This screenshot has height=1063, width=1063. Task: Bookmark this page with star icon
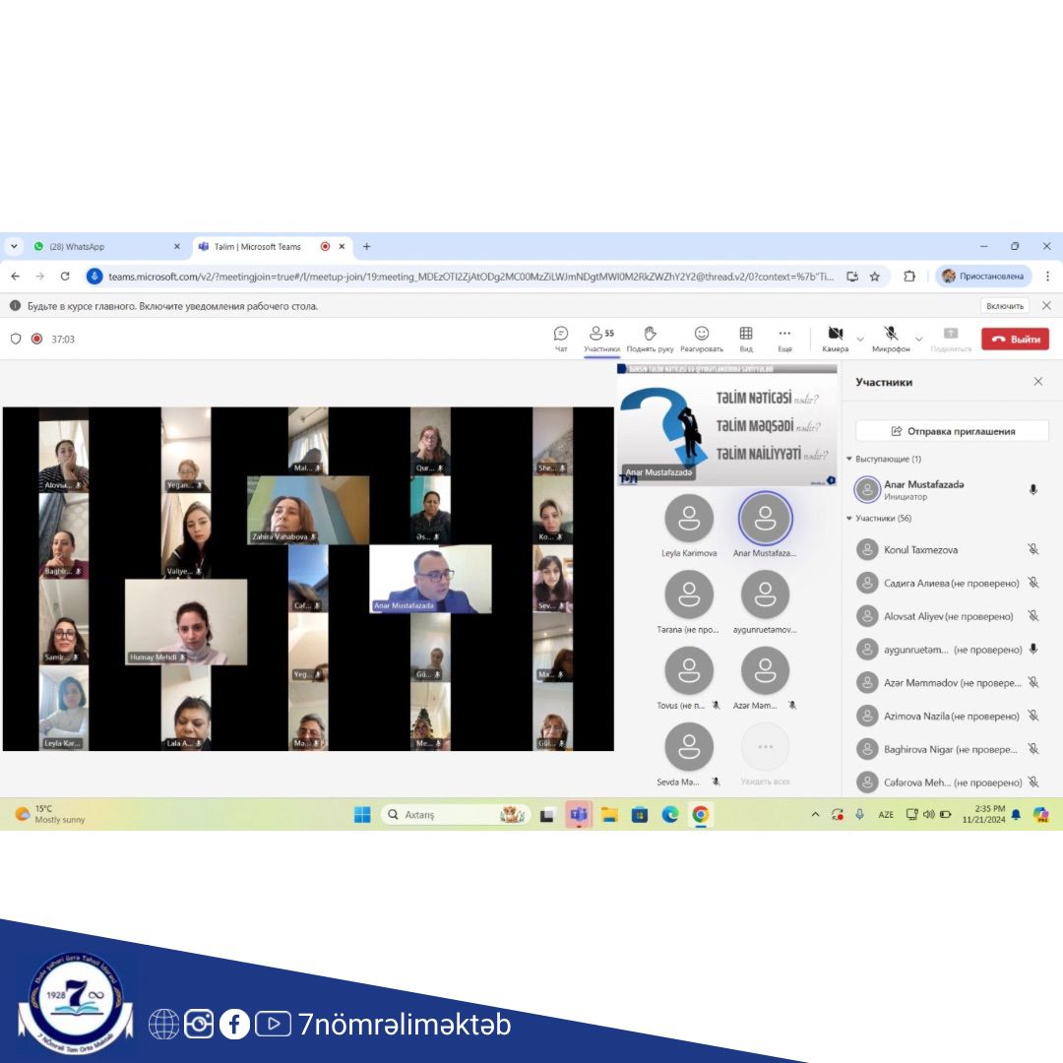875,277
